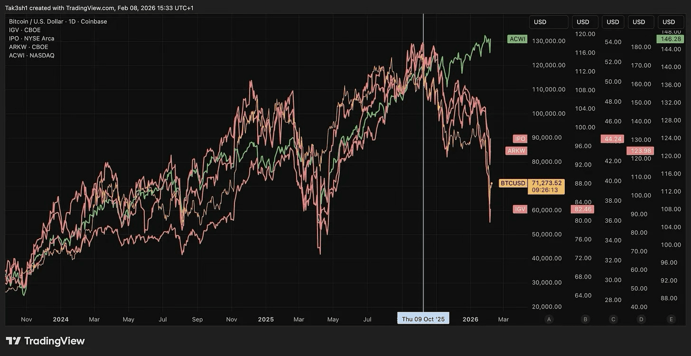The height and width of the screenshot is (356, 691).
Task: Click the 146.28 ACWI price tag
Action: pos(670,39)
